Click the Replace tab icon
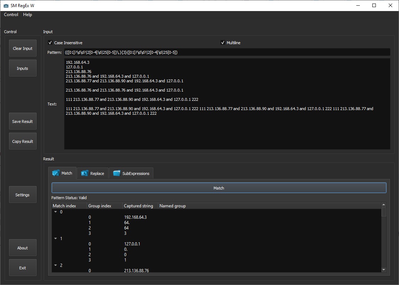Screen dimensions: 399x285 (x=84, y=173)
